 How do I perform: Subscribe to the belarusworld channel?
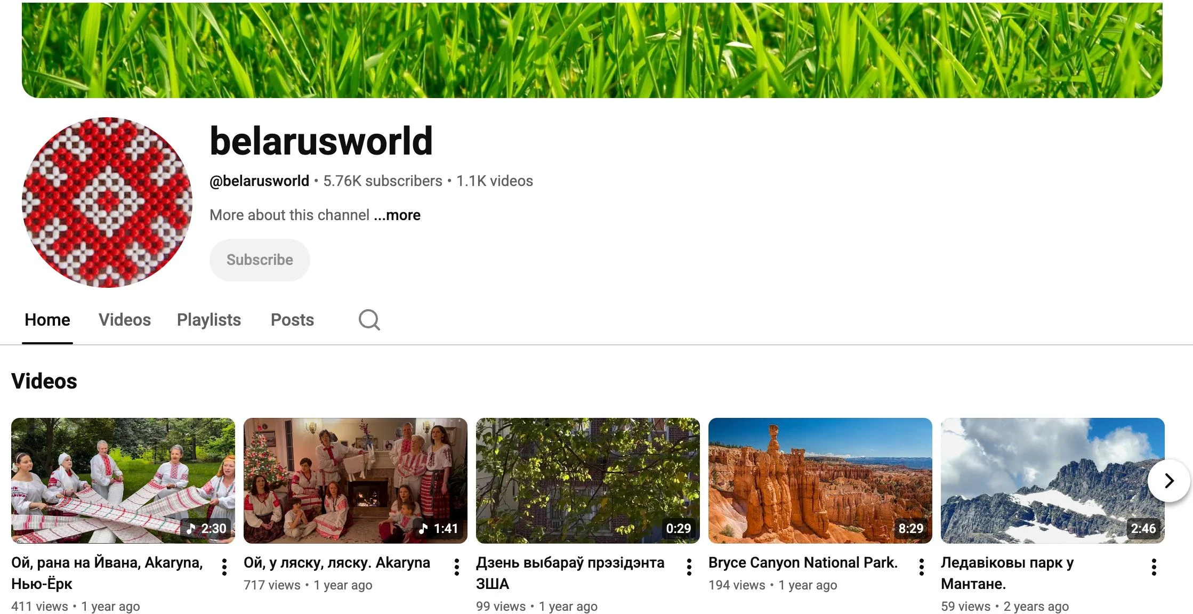tap(260, 260)
